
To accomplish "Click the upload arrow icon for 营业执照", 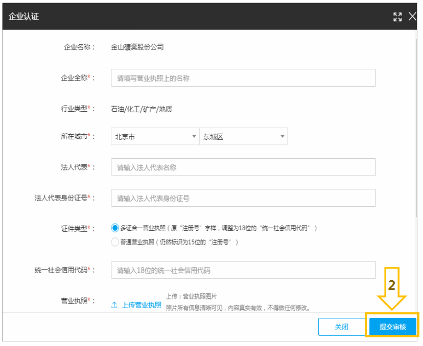I will [x=114, y=305].
